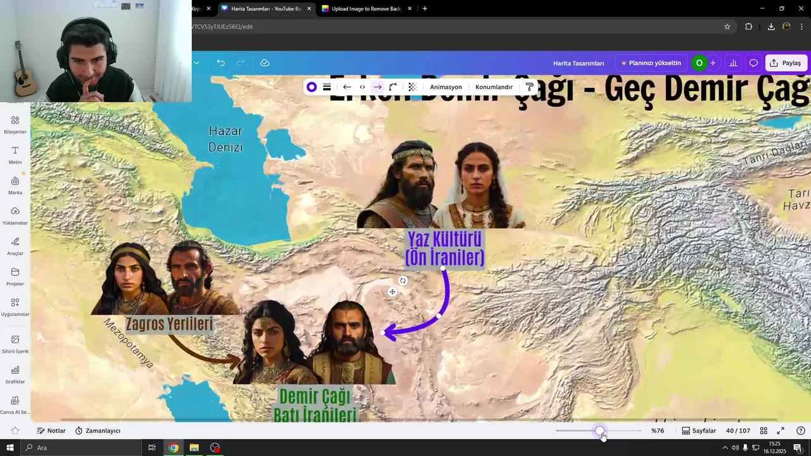Set the line end arrow style

378,87
